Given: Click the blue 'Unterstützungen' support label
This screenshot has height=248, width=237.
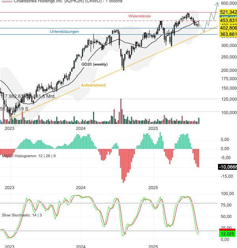Looking at the screenshot, I should coord(64,32).
